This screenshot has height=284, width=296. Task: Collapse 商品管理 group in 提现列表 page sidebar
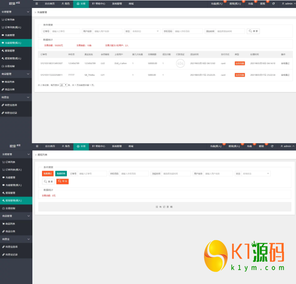coord(16,216)
